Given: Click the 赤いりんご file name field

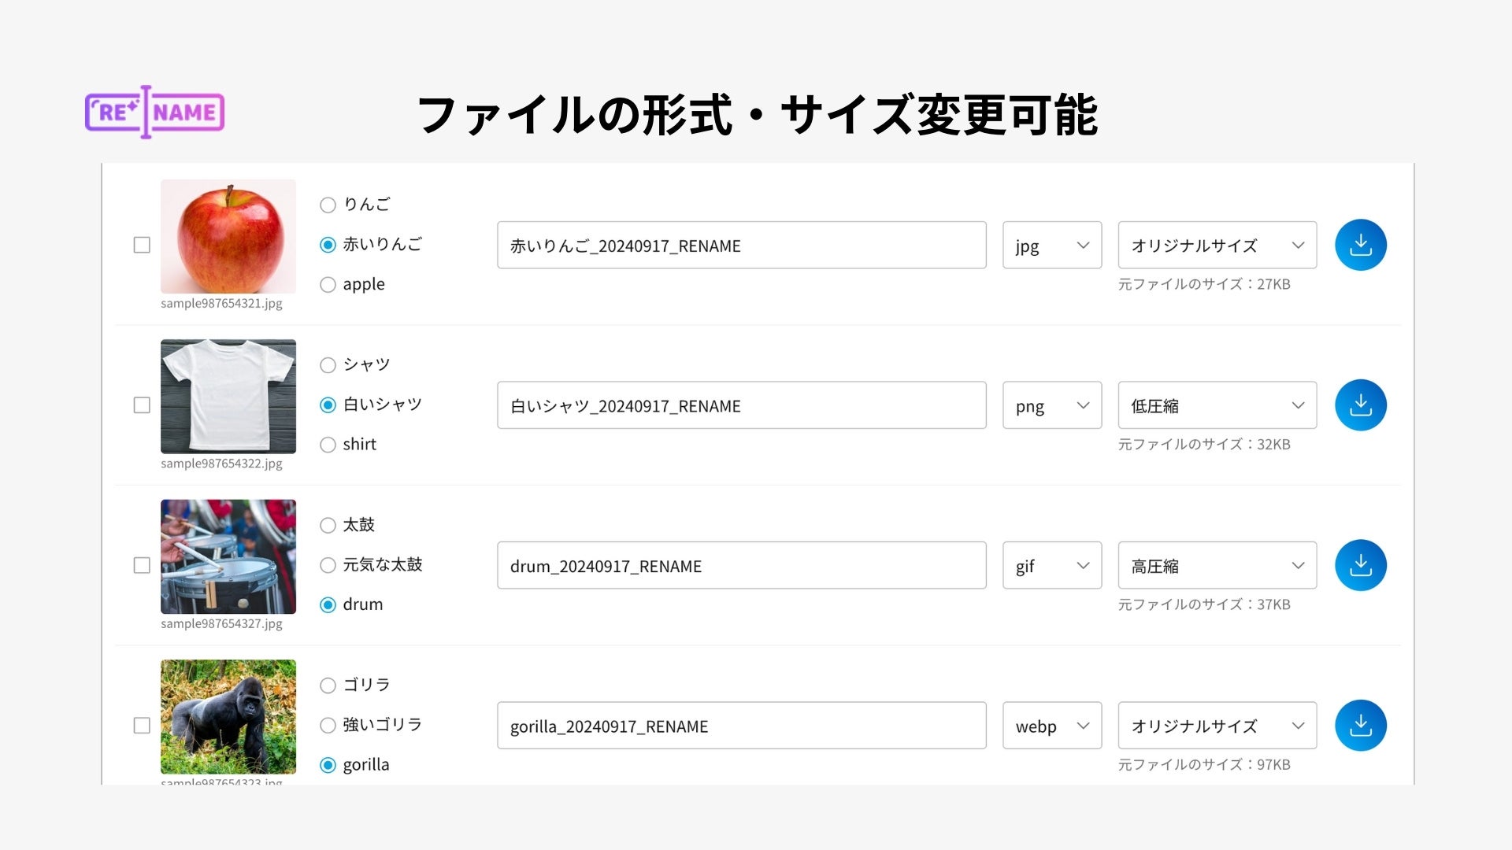Looking at the screenshot, I should (x=740, y=246).
